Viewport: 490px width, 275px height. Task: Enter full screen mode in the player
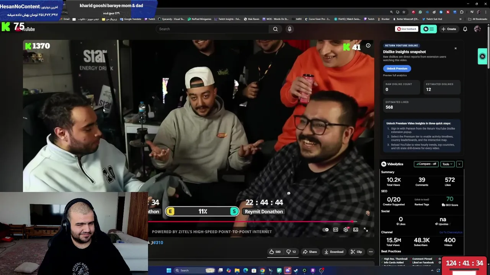(366, 230)
